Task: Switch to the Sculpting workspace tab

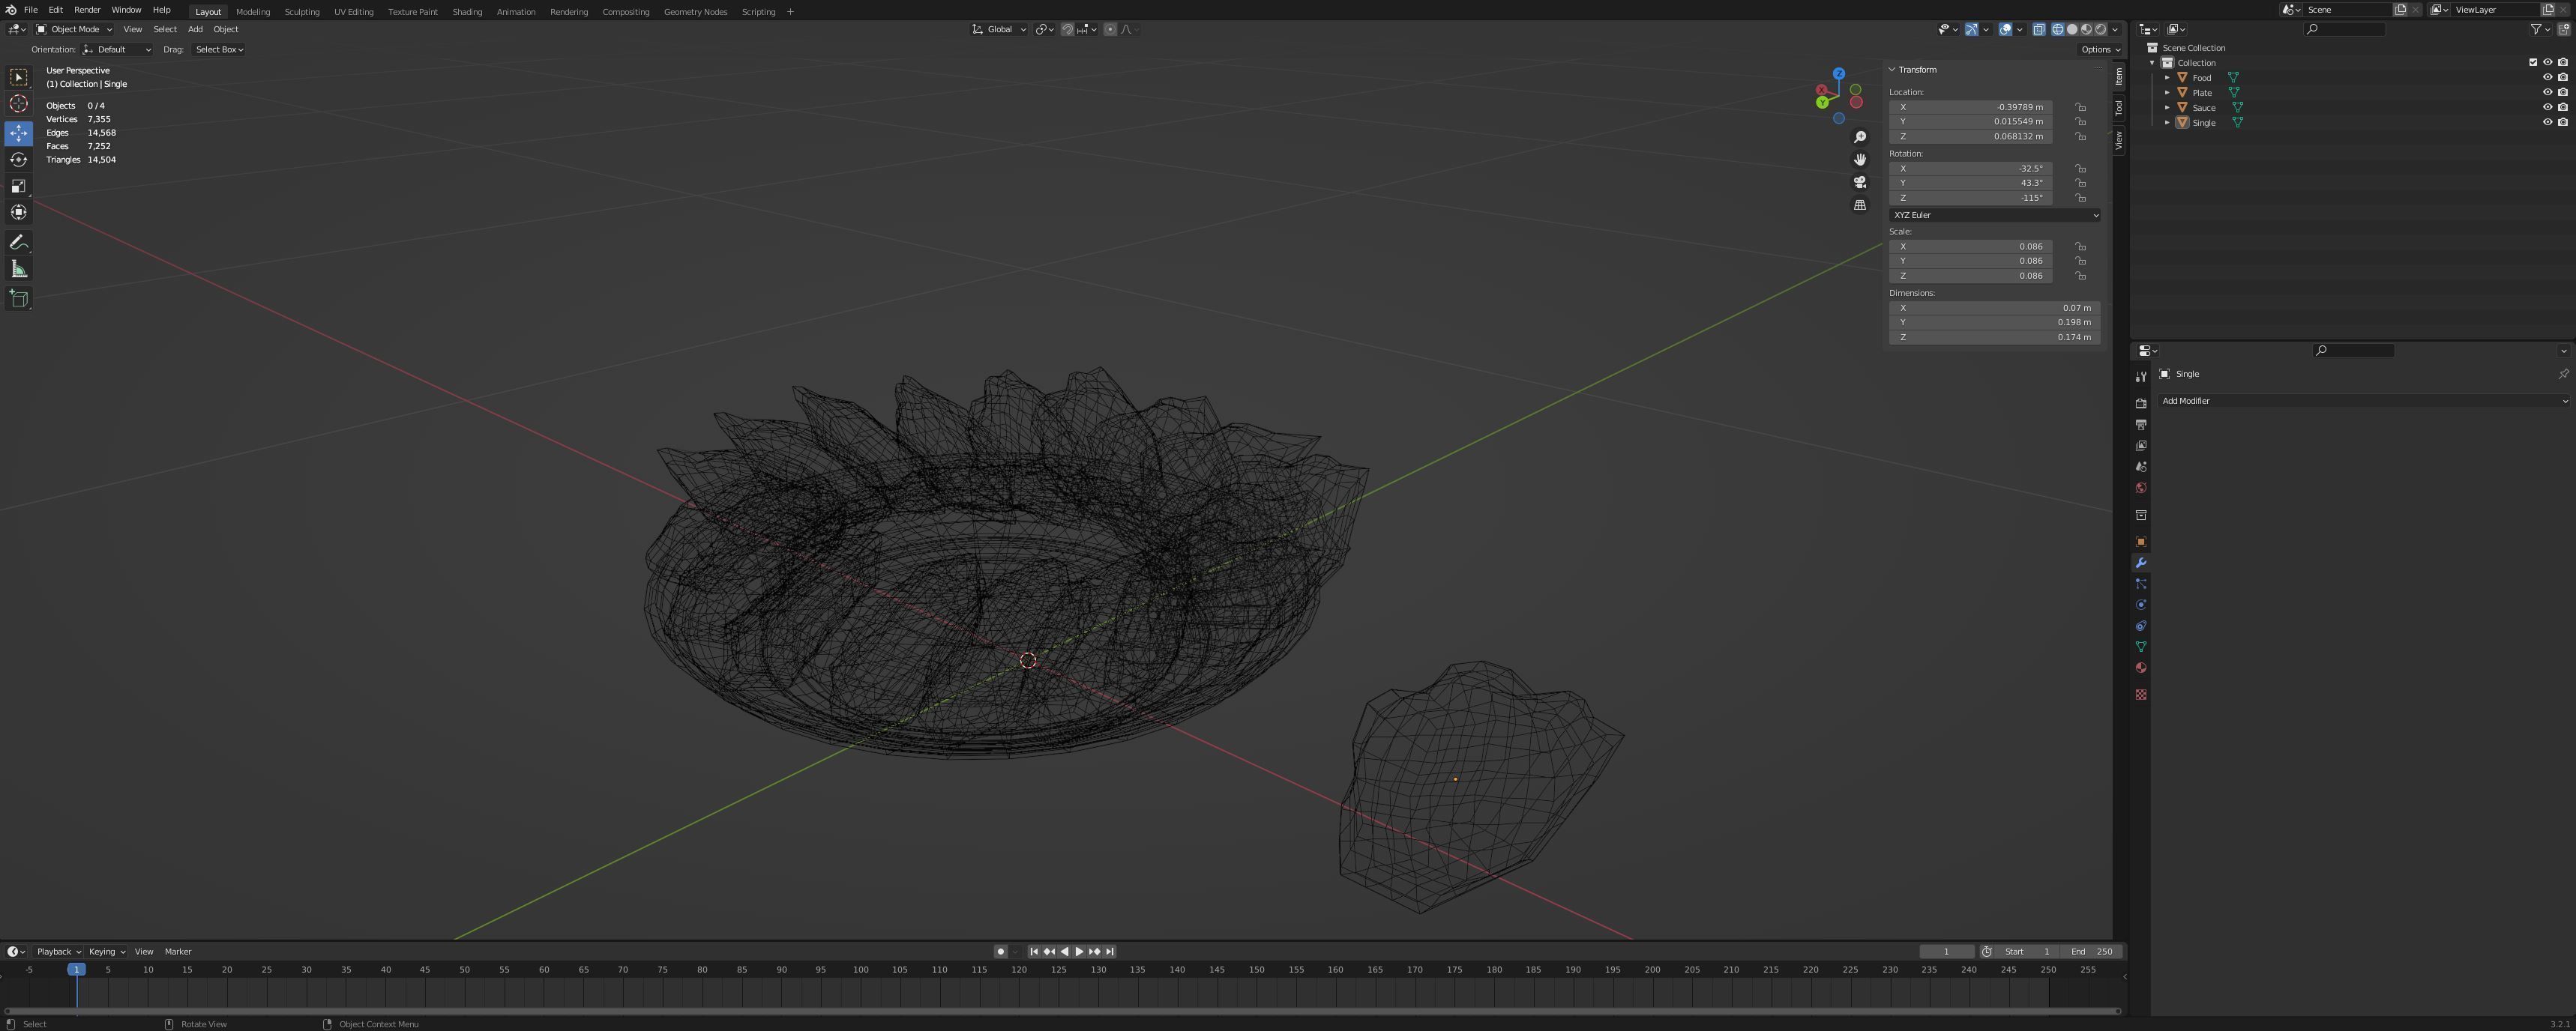Action: [x=301, y=12]
